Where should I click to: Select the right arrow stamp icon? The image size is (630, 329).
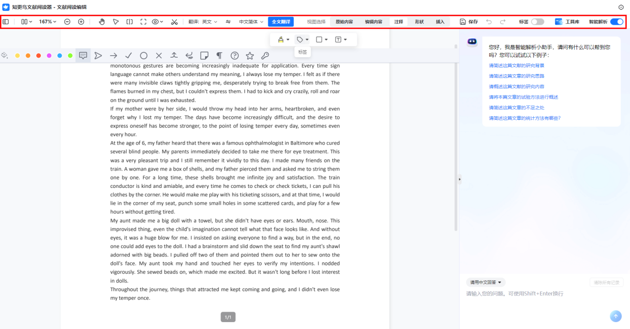(113, 56)
